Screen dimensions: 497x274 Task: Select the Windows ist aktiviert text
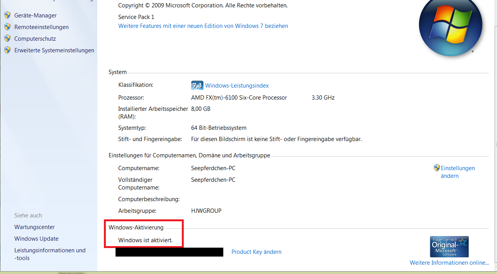tap(145, 240)
